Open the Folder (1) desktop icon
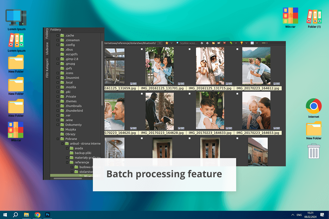The height and width of the screenshot is (219, 329). (x=314, y=19)
